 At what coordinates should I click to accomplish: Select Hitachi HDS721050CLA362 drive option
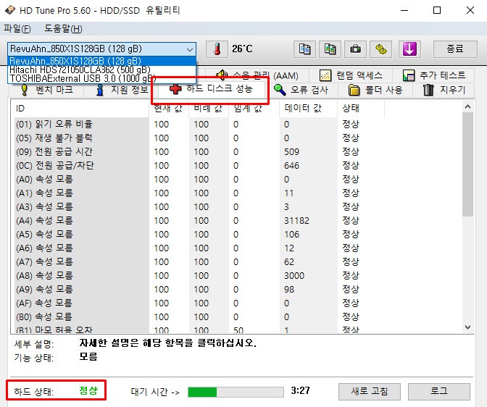(101, 70)
